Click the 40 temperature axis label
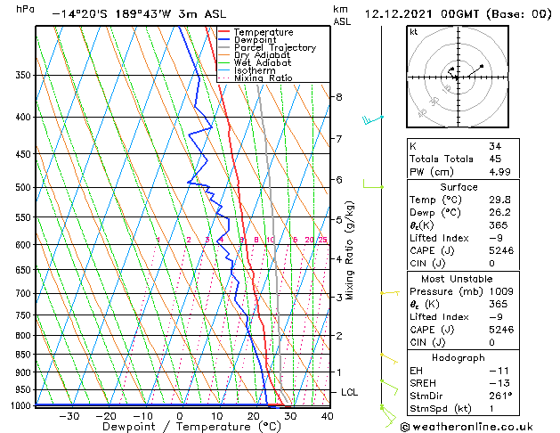 pos(328,416)
